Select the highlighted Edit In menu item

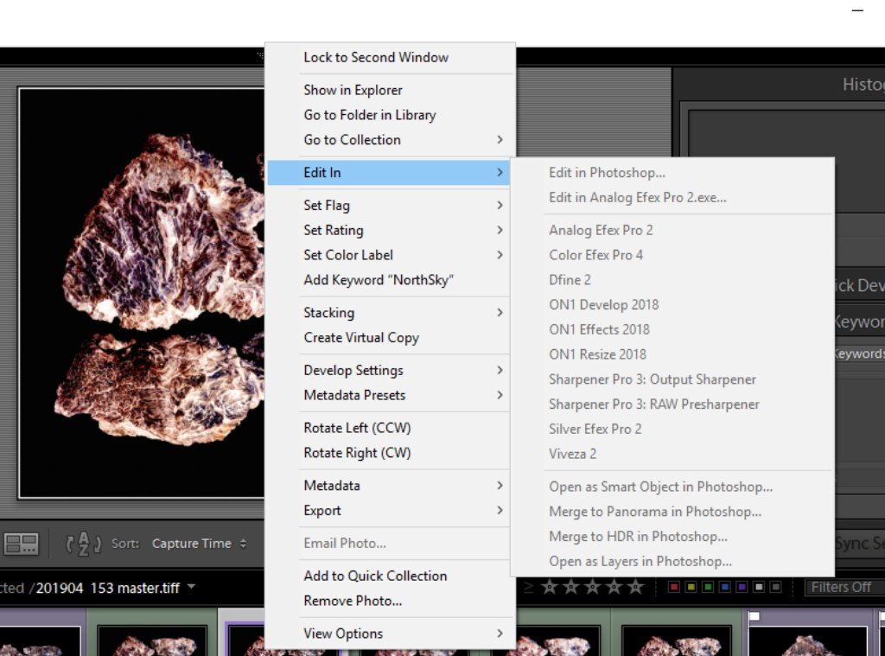[x=388, y=172]
